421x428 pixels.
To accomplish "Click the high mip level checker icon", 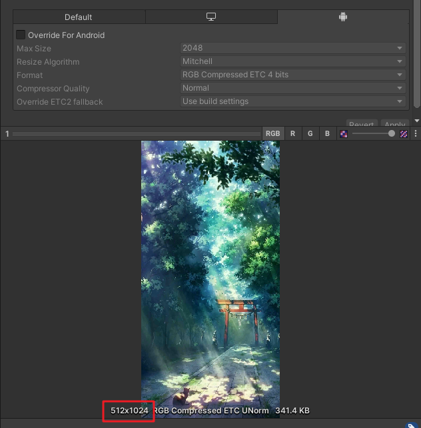I will click(x=404, y=134).
